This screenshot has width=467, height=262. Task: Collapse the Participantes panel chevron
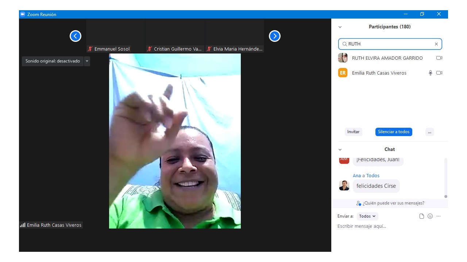click(340, 27)
